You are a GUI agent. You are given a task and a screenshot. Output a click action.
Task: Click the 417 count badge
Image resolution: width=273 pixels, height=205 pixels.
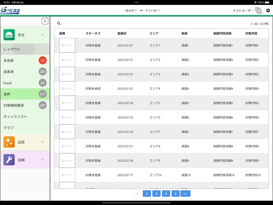tap(43, 94)
